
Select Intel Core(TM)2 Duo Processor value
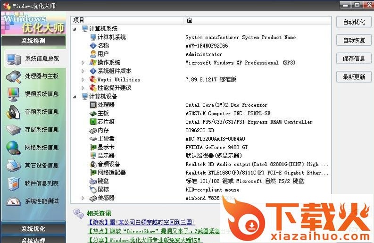[x=226, y=105]
